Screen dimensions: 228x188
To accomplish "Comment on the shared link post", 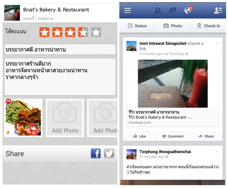I will pyautogui.click(x=173, y=136).
